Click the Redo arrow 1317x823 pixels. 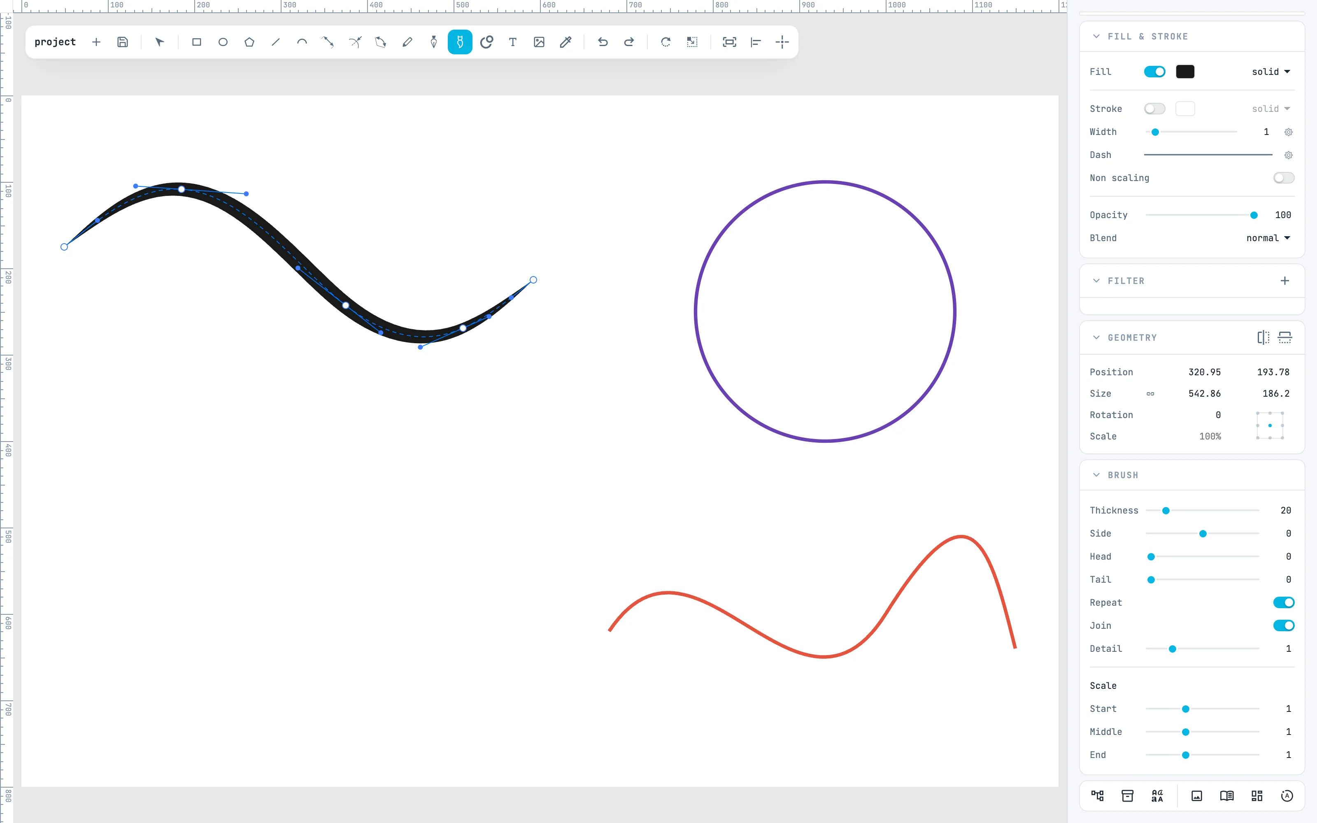tap(628, 42)
